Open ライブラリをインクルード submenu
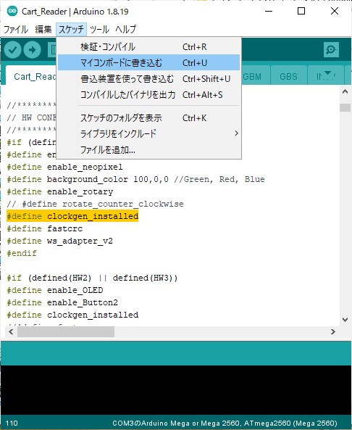The height and width of the screenshot is (430, 352). [148, 134]
